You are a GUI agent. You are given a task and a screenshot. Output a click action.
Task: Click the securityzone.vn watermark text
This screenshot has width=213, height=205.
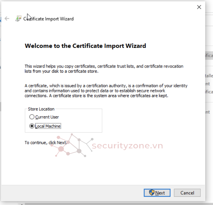tap(127, 146)
